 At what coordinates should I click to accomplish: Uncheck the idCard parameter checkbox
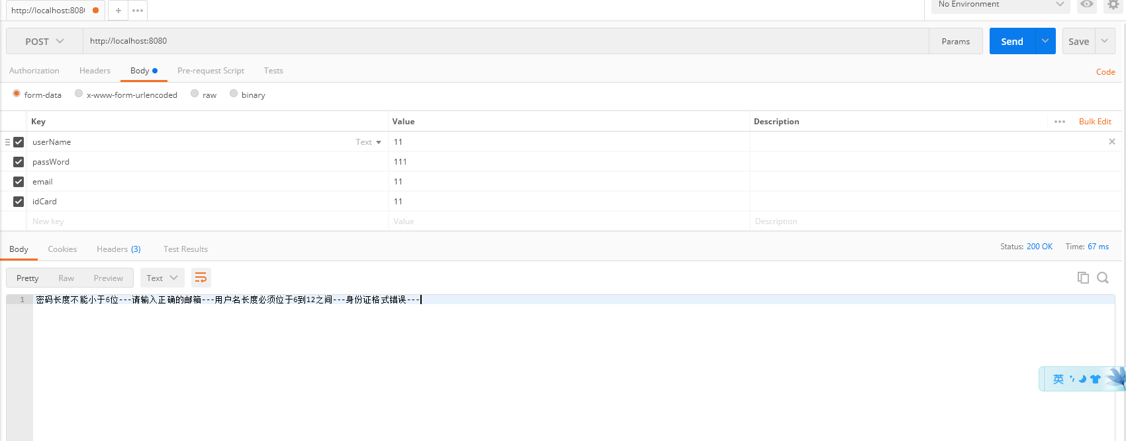point(19,202)
